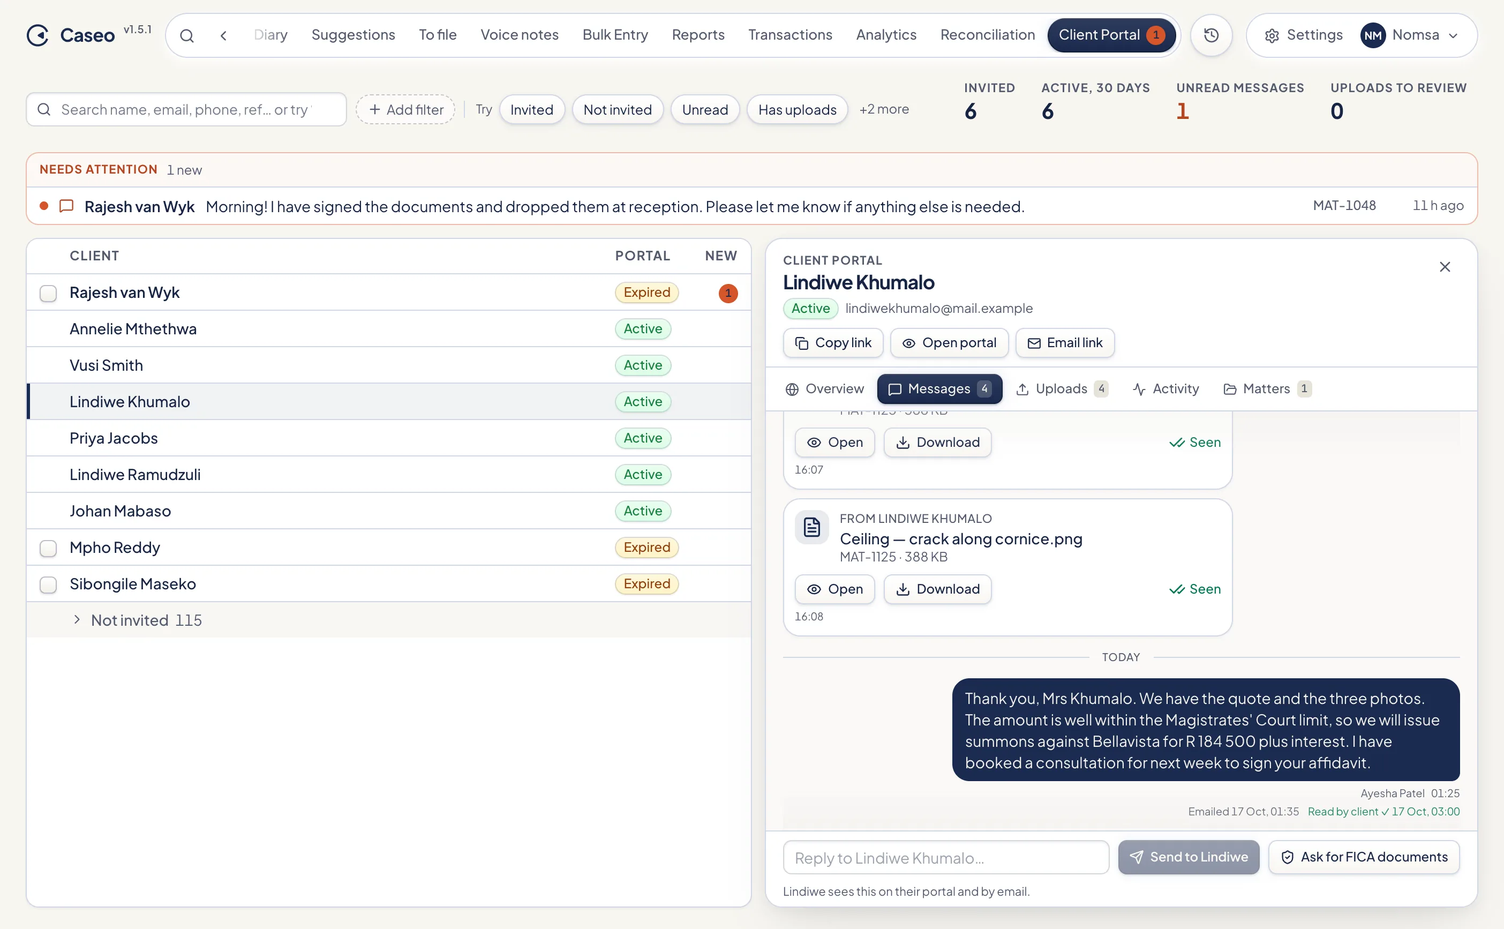Tick the checkbox for Sibongile Maseko
This screenshot has height=929, width=1504.
(48, 585)
